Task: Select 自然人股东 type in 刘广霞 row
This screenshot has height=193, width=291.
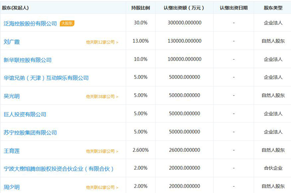Action: [273, 41]
